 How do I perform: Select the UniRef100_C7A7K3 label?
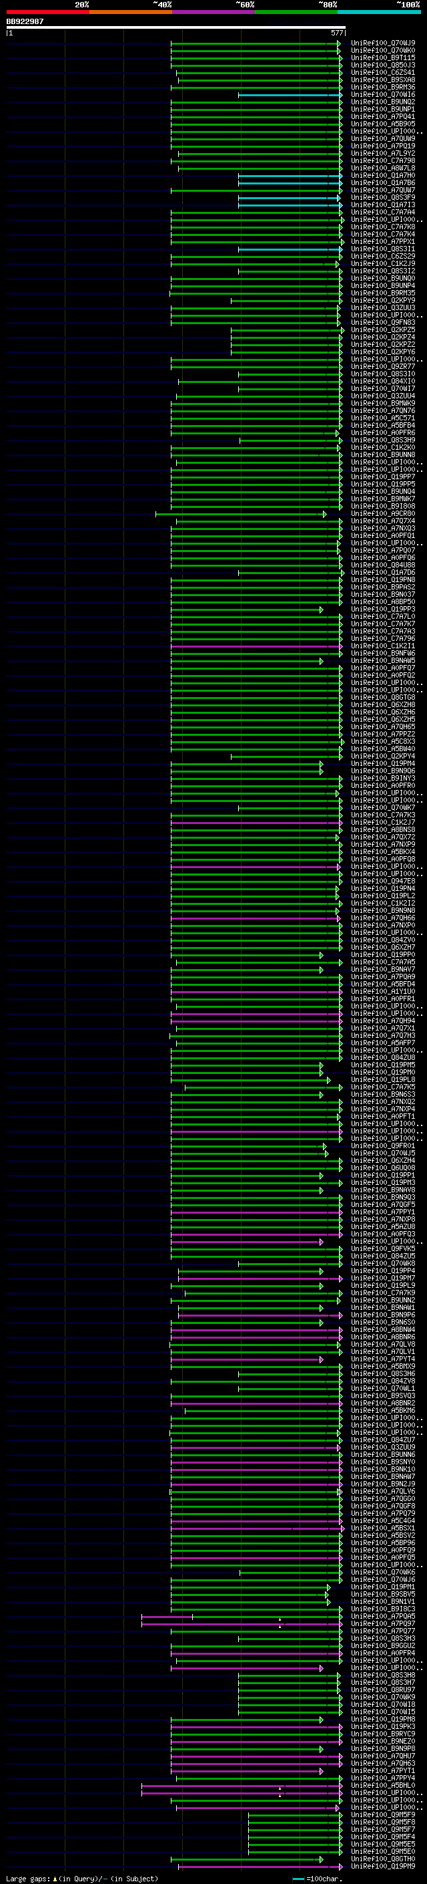point(383,815)
